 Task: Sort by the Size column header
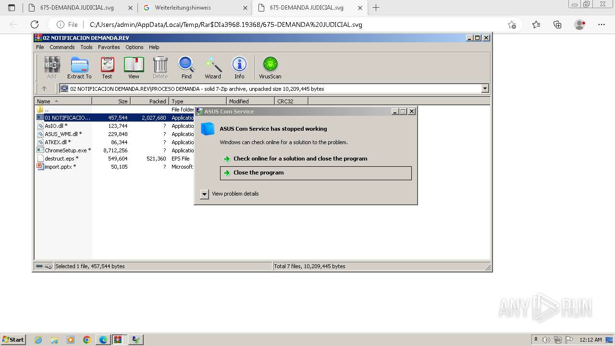111,101
